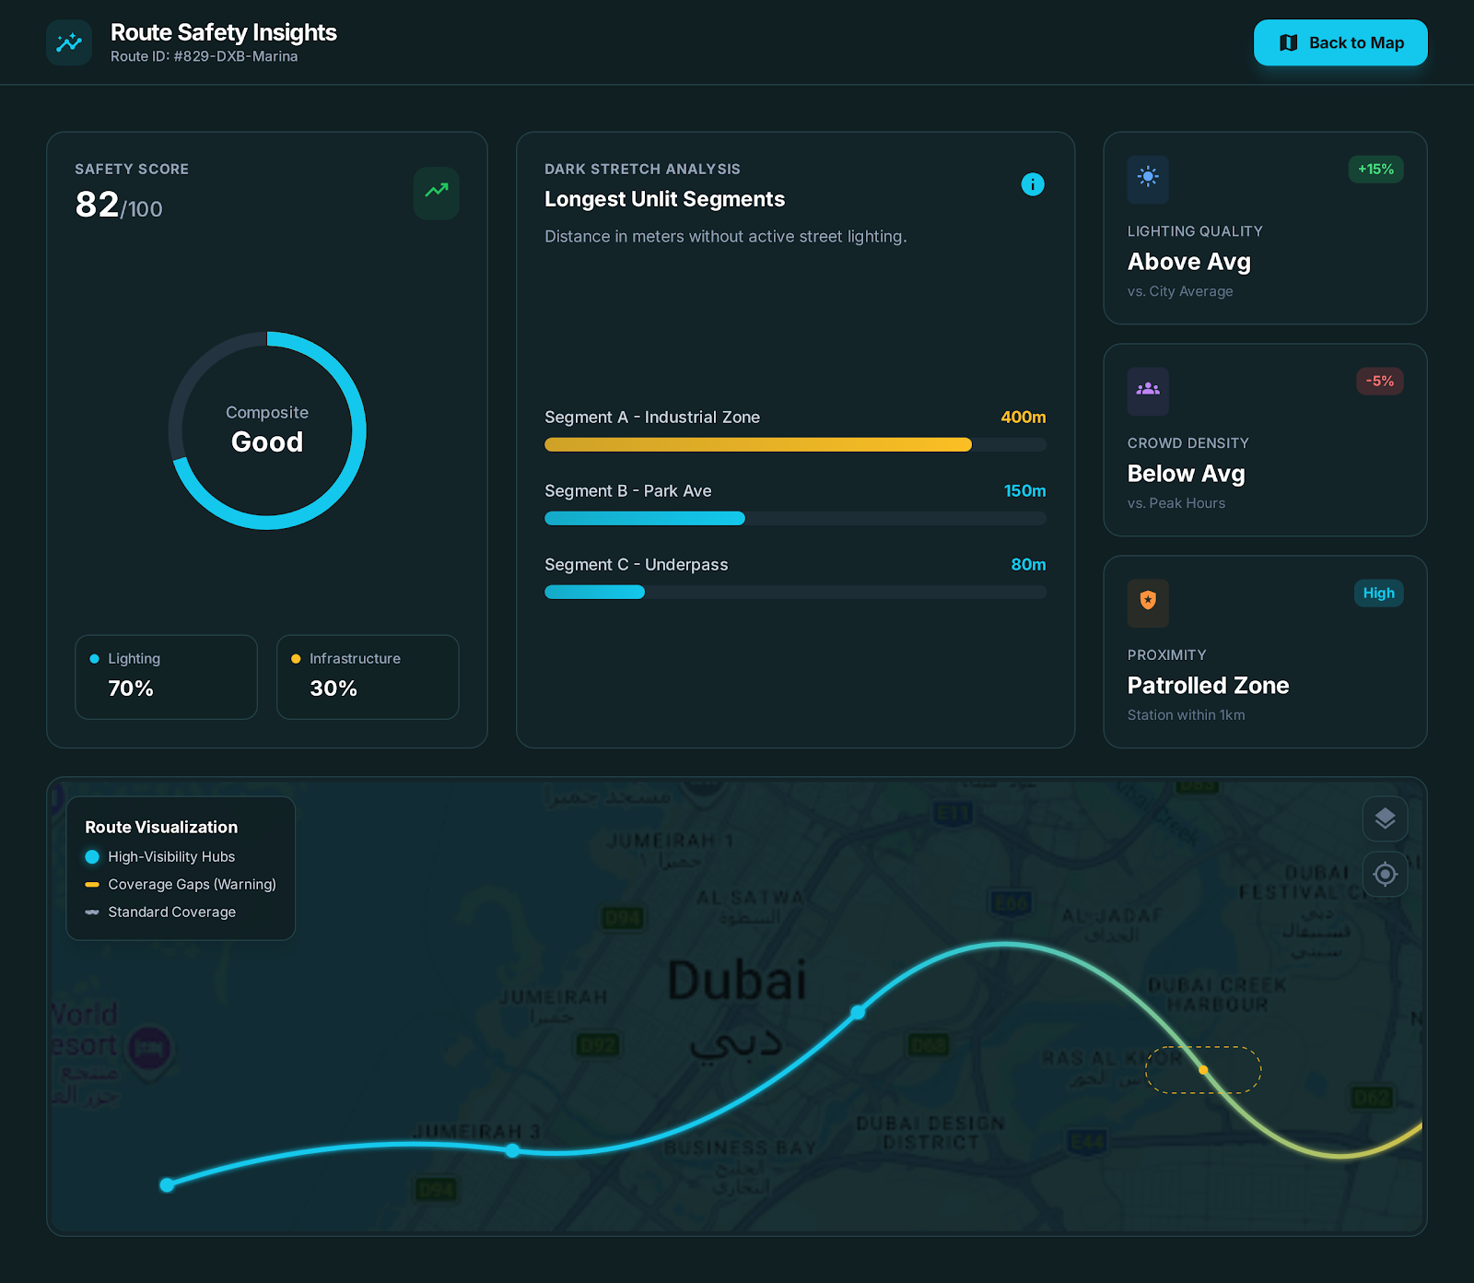
Task: Click the Patrolled Zone heading
Action: [x=1208, y=686]
